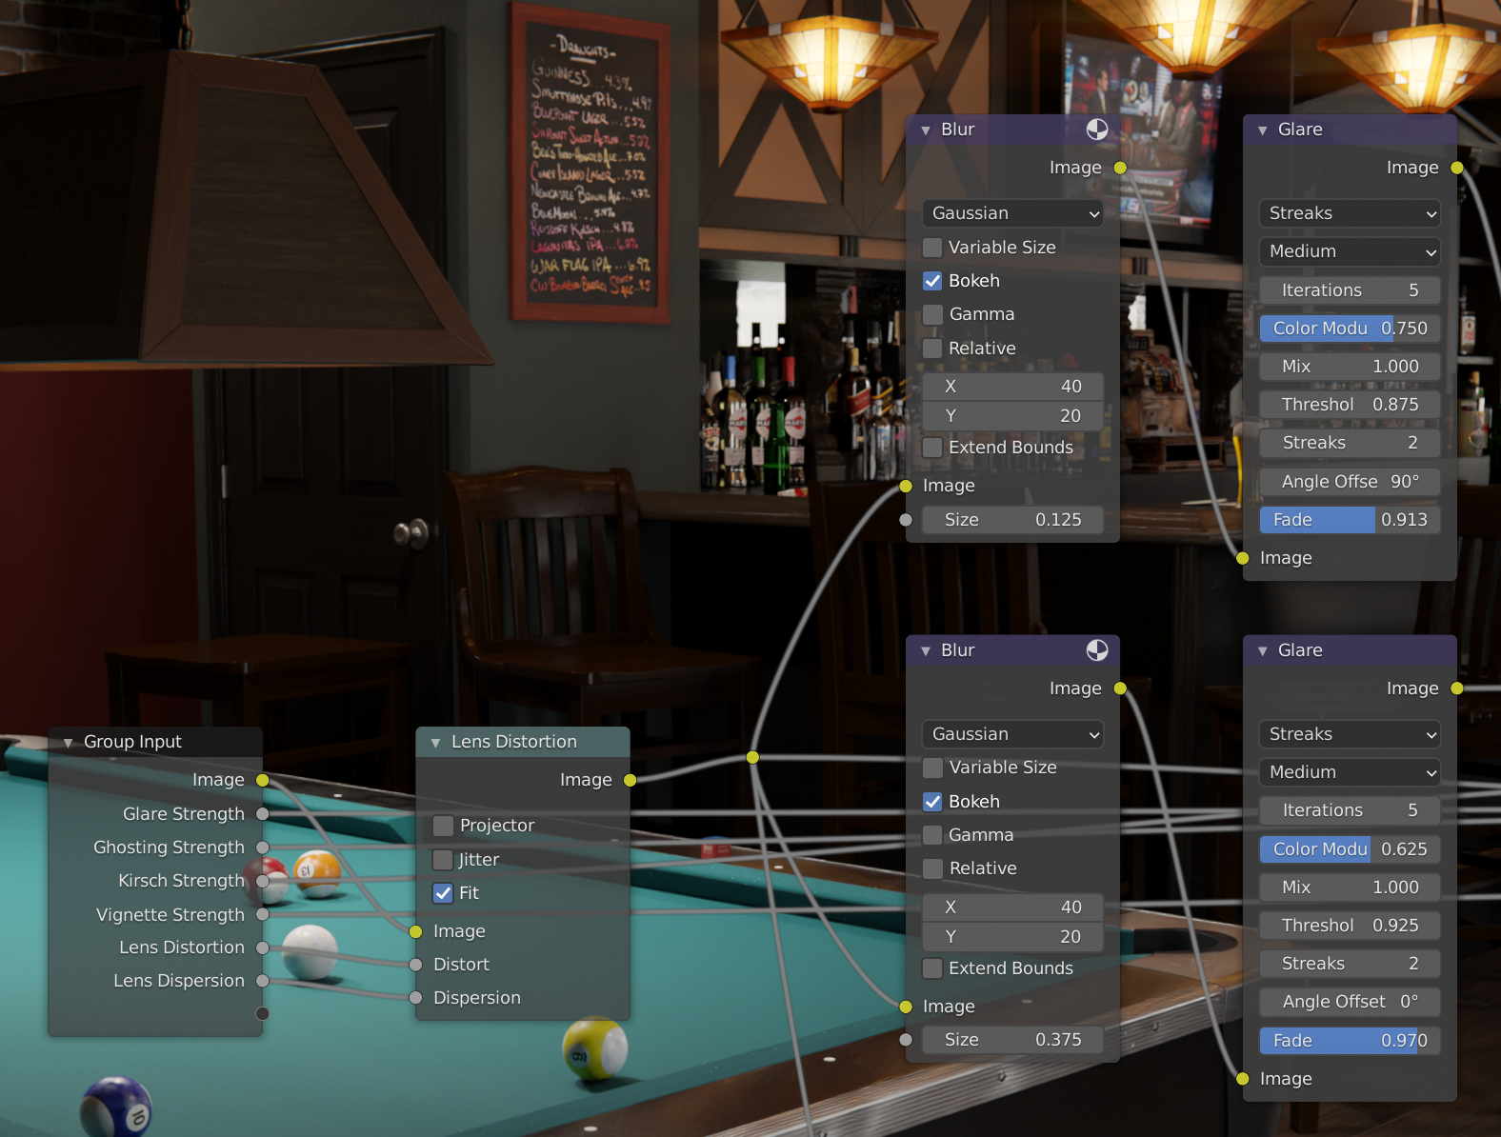Click the X value field in the top Blur
This screenshot has height=1137, width=1501.
[x=1012, y=387]
